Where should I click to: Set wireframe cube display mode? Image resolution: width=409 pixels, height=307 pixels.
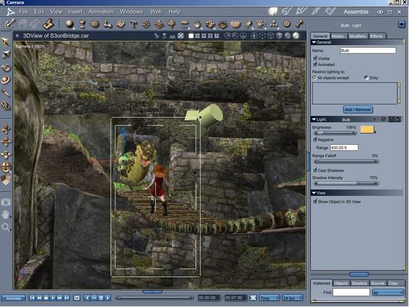(271, 35)
